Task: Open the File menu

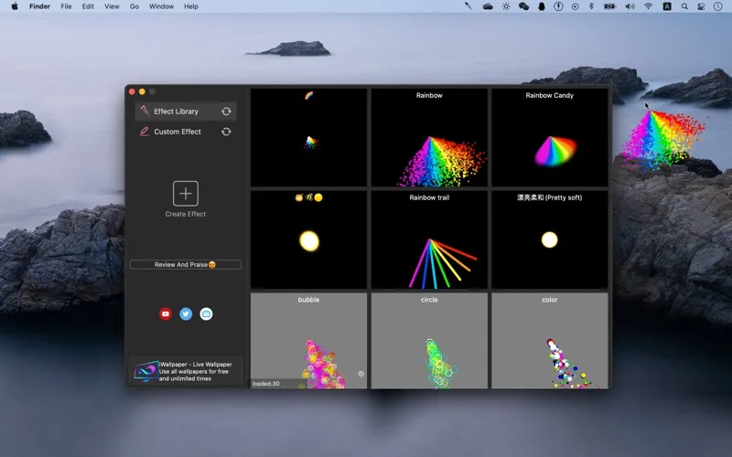Action: coord(66,6)
